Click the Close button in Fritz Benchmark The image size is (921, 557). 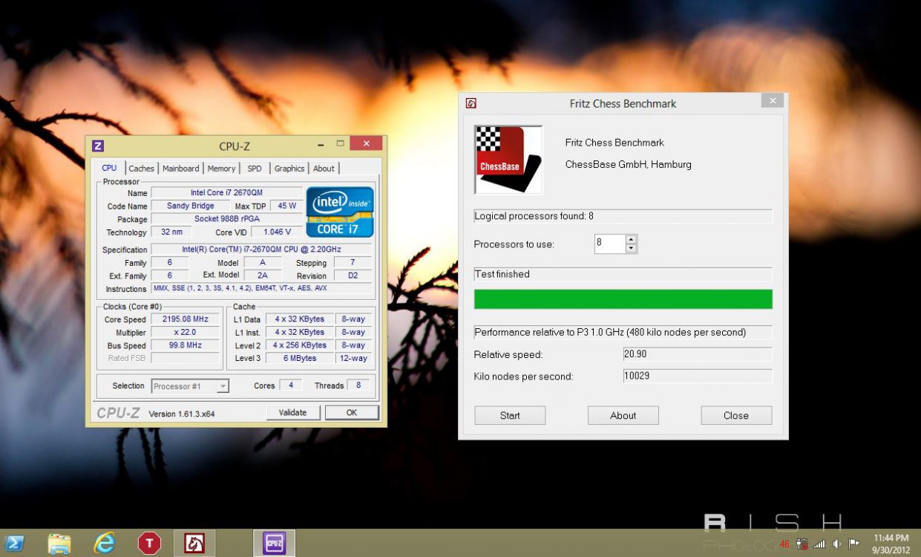point(736,415)
